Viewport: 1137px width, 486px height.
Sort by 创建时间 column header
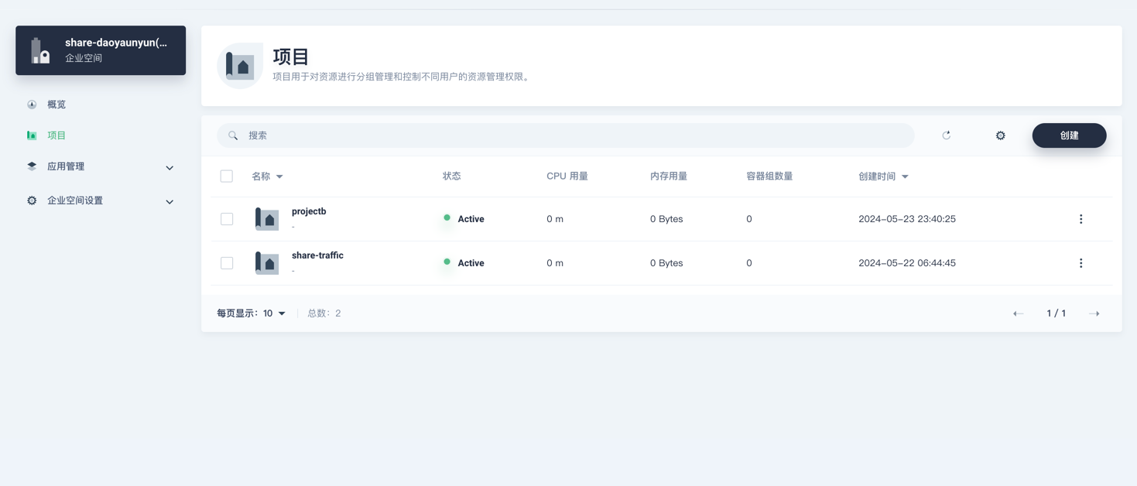click(882, 176)
